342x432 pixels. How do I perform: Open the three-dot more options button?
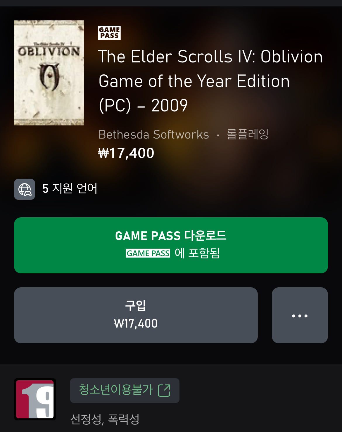pyautogui.click(x=300, y=315)
